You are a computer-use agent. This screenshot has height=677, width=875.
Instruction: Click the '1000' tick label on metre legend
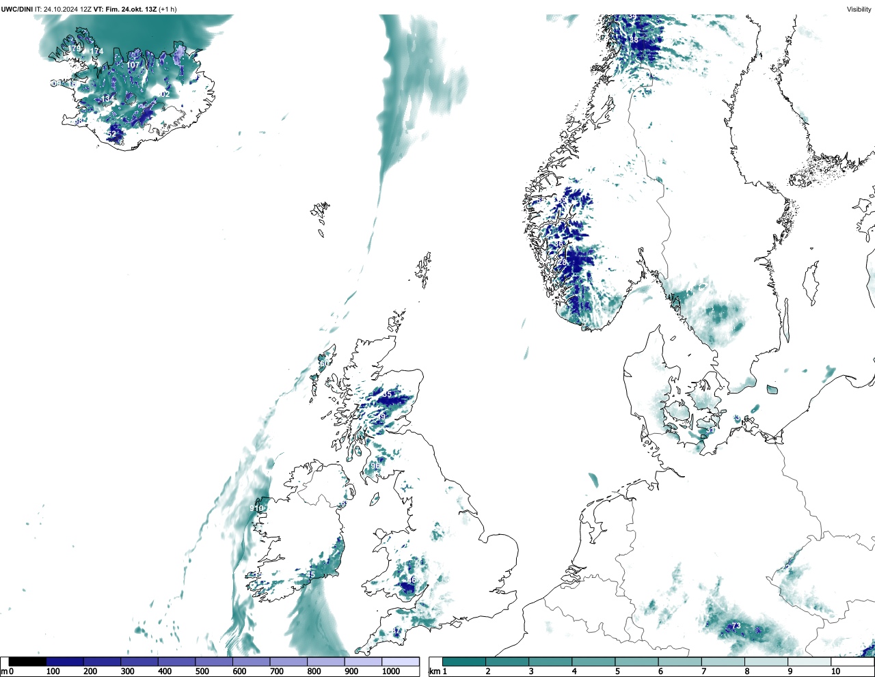coord(391,672)
